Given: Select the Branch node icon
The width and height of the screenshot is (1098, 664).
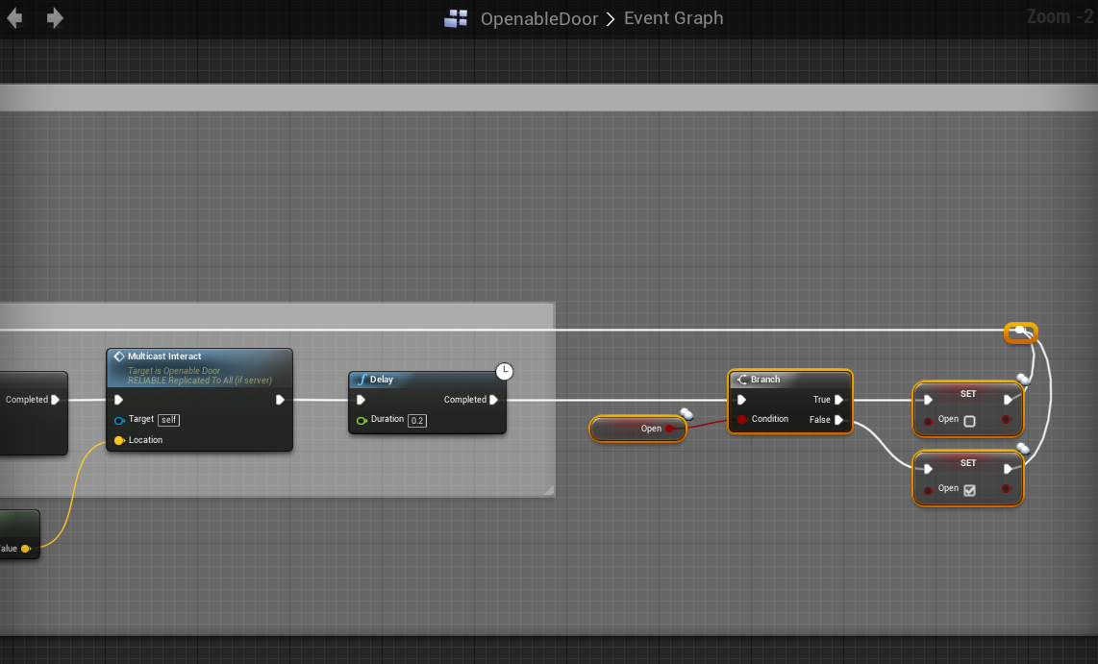Looking at the screenshot, I should [741, 380].
